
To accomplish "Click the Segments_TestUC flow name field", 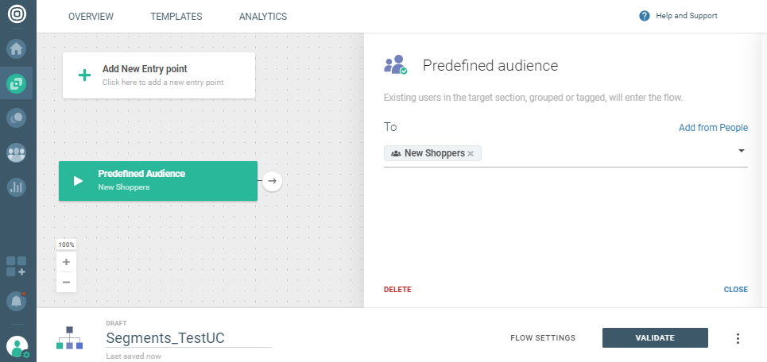I will (188, 337).
